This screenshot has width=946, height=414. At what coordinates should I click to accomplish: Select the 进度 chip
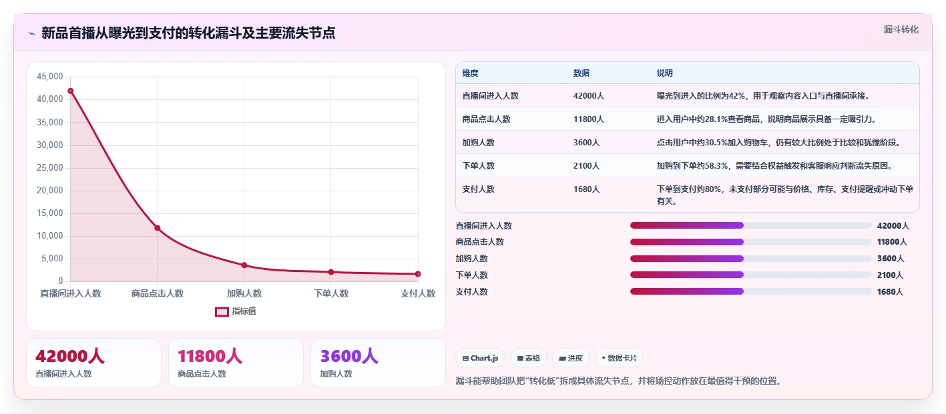pyautogui.click(x=571, y=358)
